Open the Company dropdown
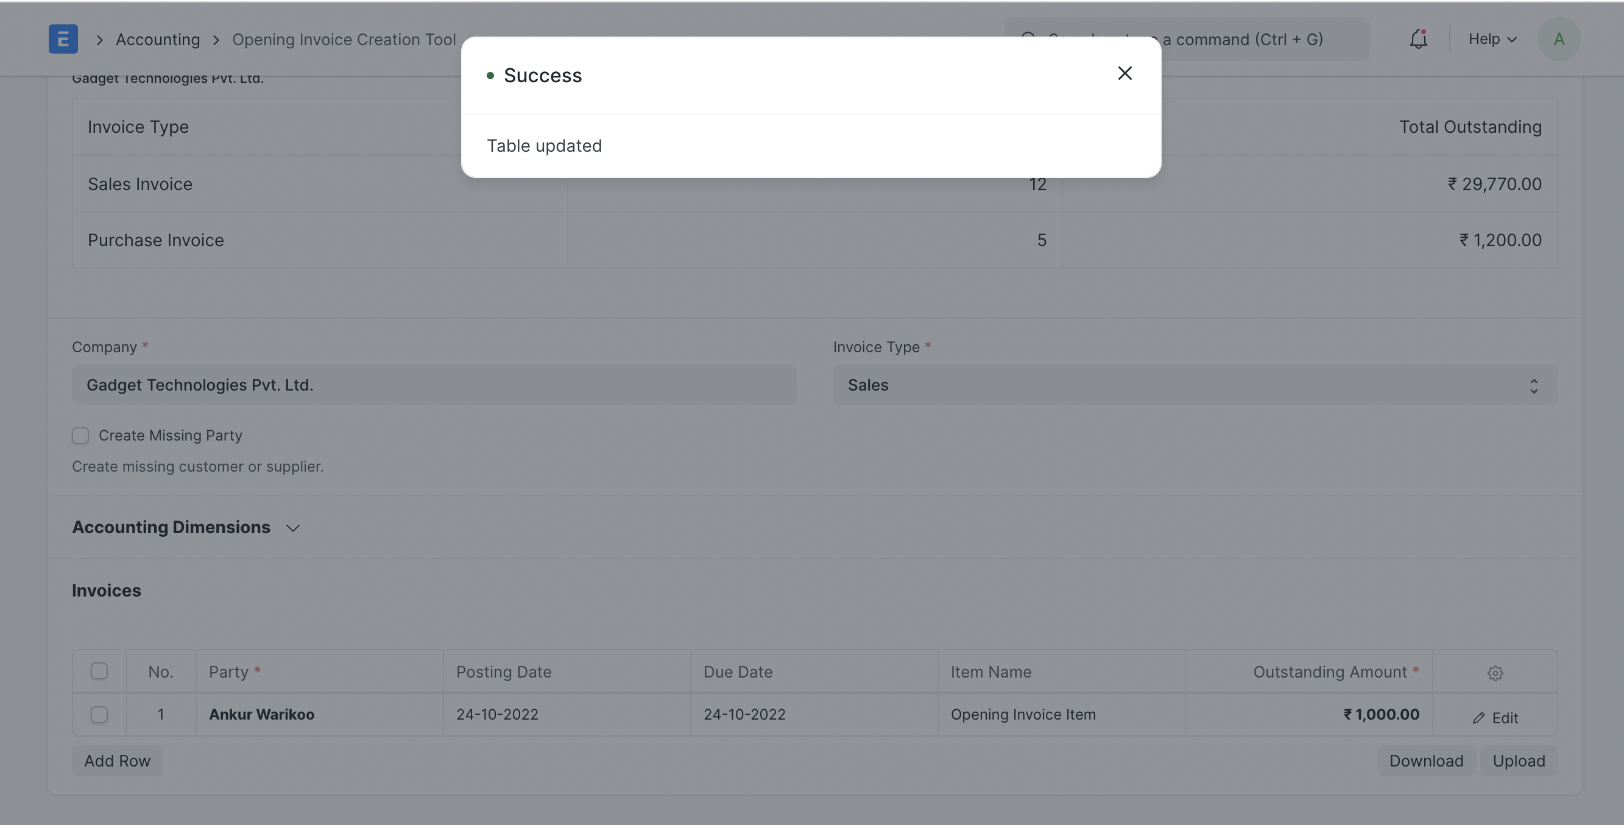Image resolution: width=1624 pixels, height=825 pixels. pos(433,384)
